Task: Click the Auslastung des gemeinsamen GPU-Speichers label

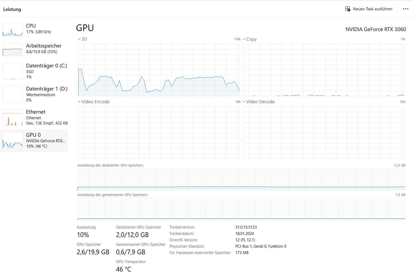Action: coord(112,195)
